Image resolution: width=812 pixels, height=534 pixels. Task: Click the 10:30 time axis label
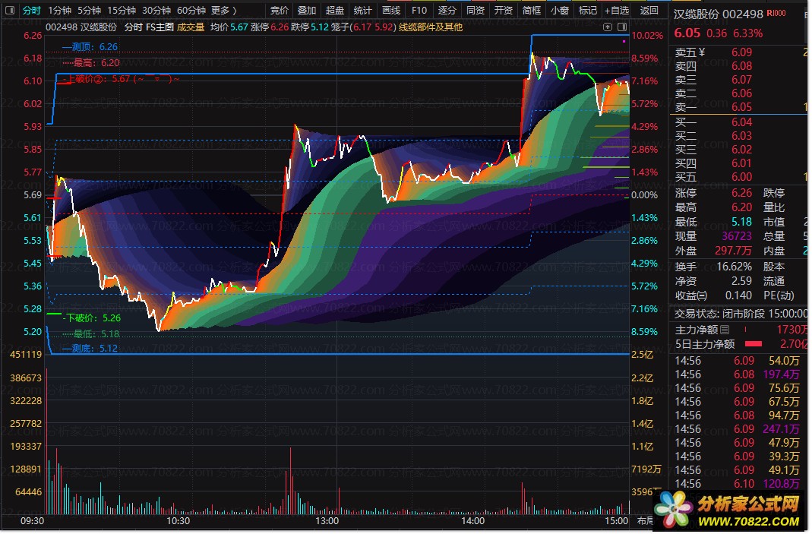177,521
